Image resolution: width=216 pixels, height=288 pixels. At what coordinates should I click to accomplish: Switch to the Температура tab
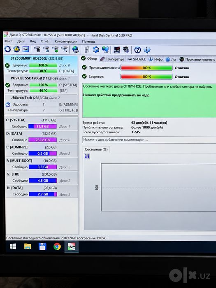(112, 59)
